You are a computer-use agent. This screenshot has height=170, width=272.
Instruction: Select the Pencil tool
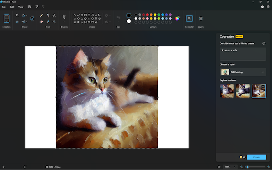(41, 16)
